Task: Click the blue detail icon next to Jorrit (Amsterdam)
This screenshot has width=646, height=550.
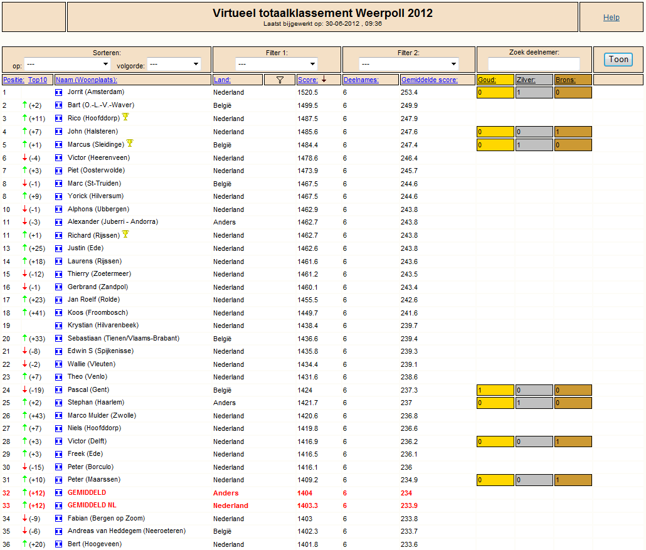Action: 58,93
